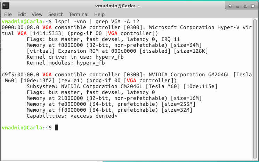
Task: Click the bottom 'vmadmin@Carla' prompt
Action: 22,128
